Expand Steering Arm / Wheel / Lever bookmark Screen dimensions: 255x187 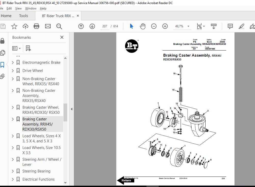tap(13, 159)
